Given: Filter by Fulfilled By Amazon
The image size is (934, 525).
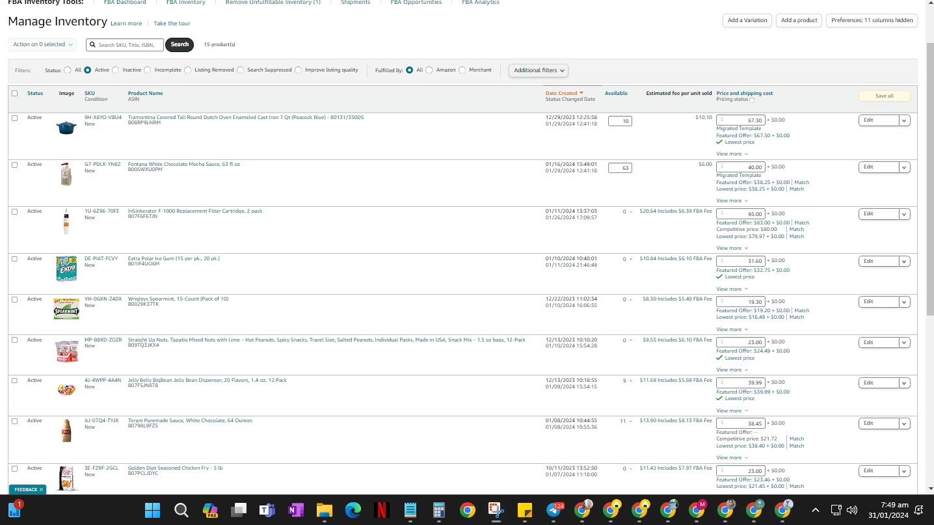Looking at the screenshot, I should pyautogui.click(x=429, y=70).
